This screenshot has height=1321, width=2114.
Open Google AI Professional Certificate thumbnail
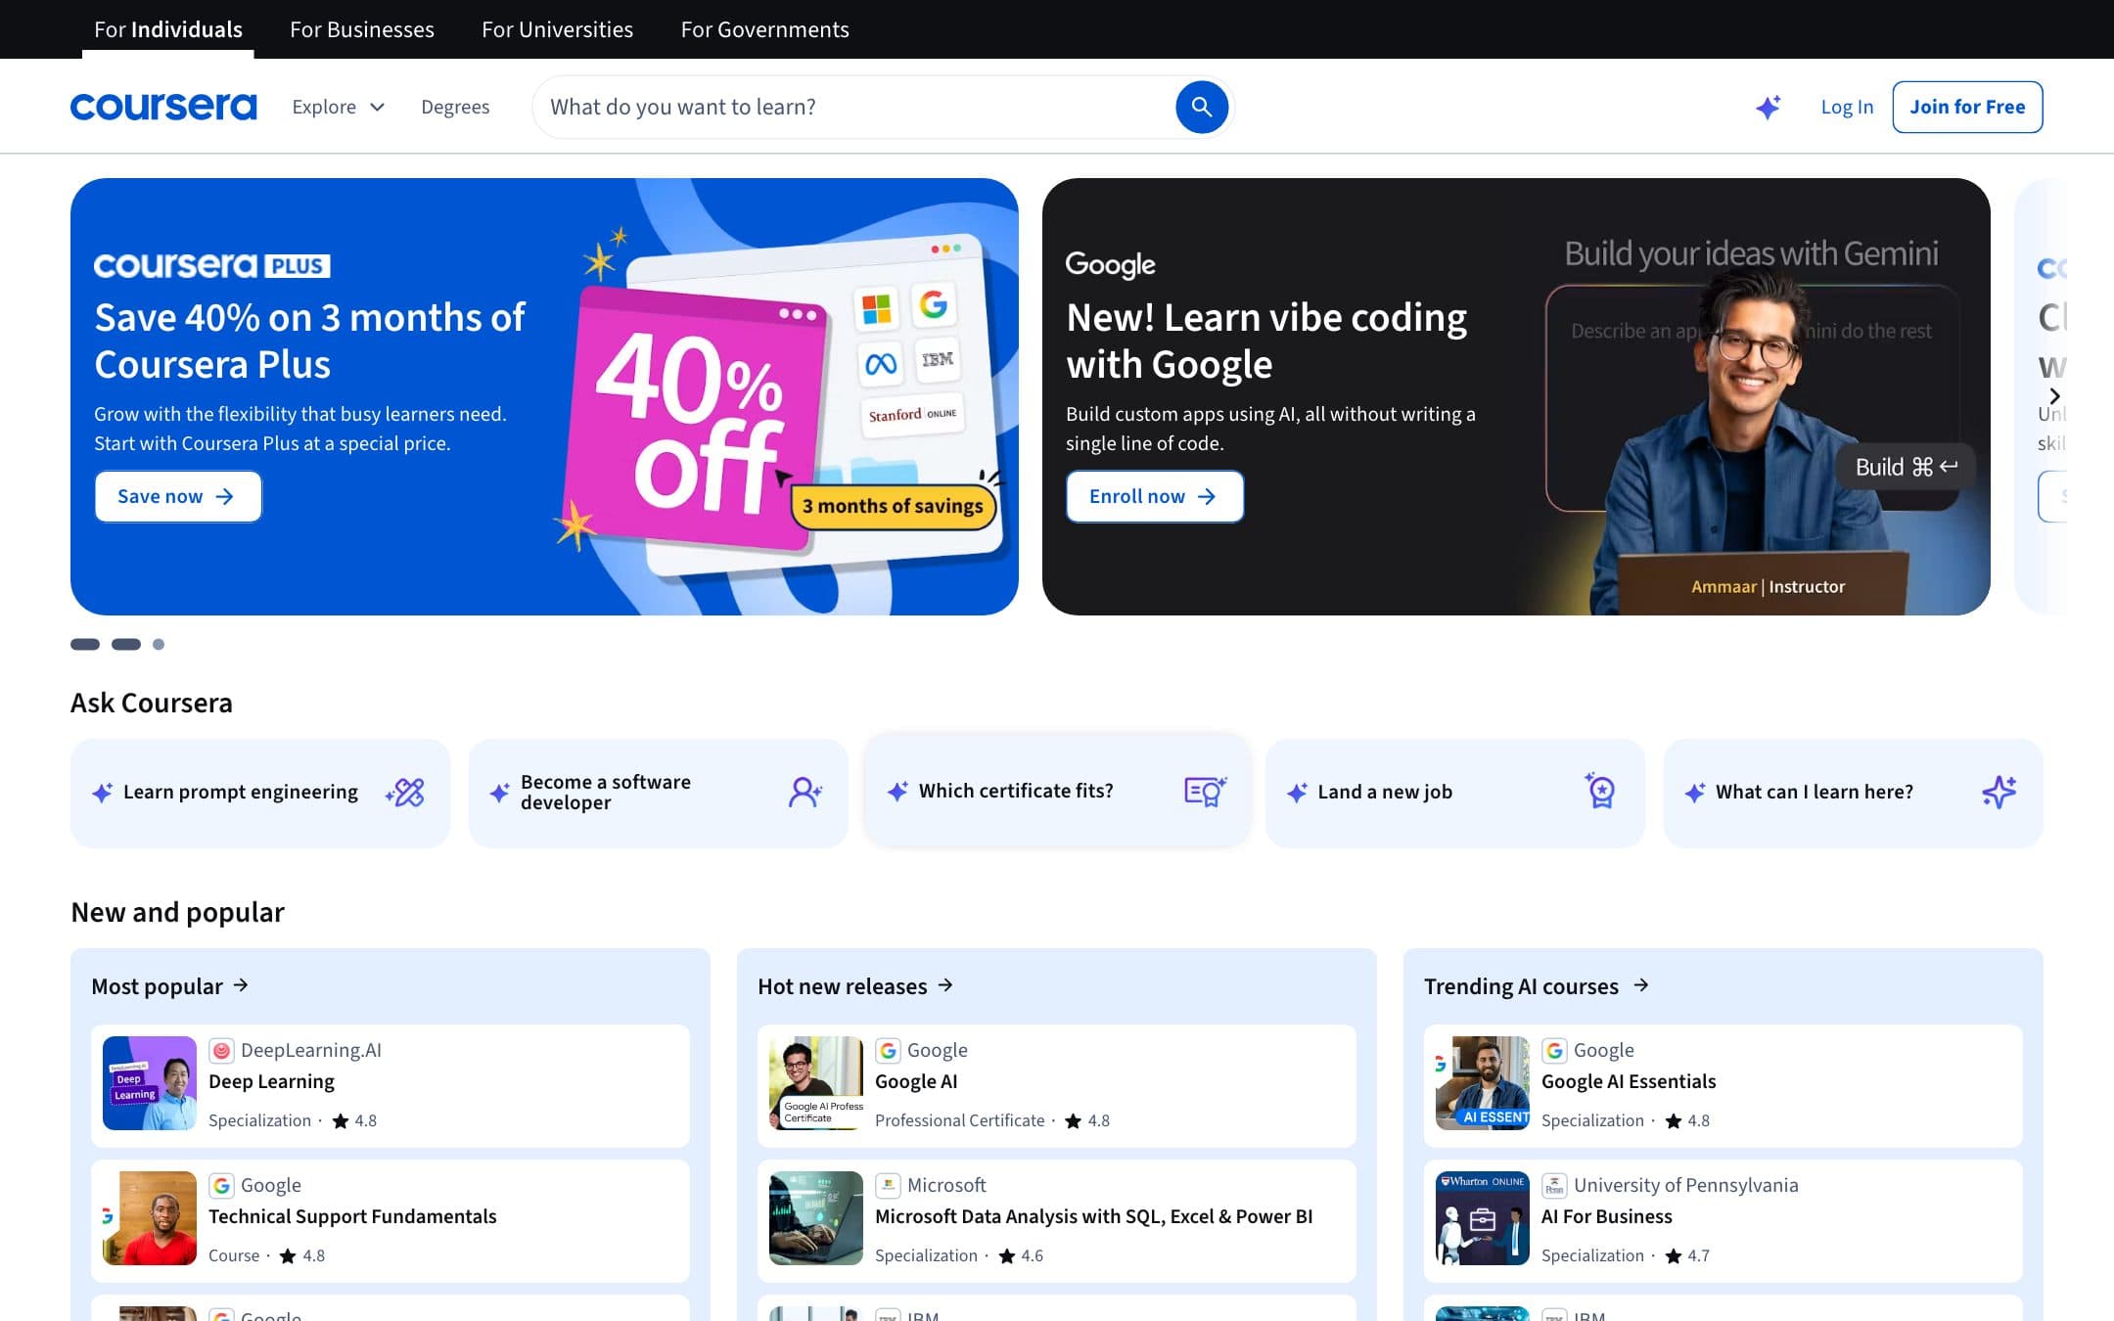click(x=816, y=1083)
